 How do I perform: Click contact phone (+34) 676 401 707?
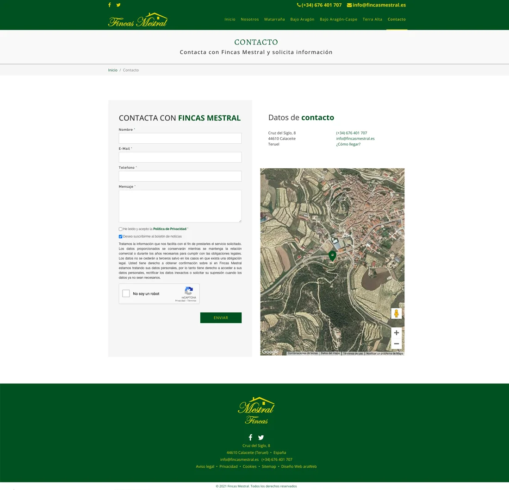352,133
